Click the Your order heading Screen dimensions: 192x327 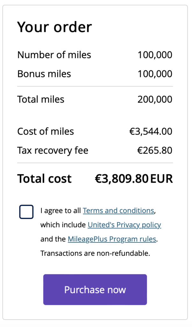(54, 27)
